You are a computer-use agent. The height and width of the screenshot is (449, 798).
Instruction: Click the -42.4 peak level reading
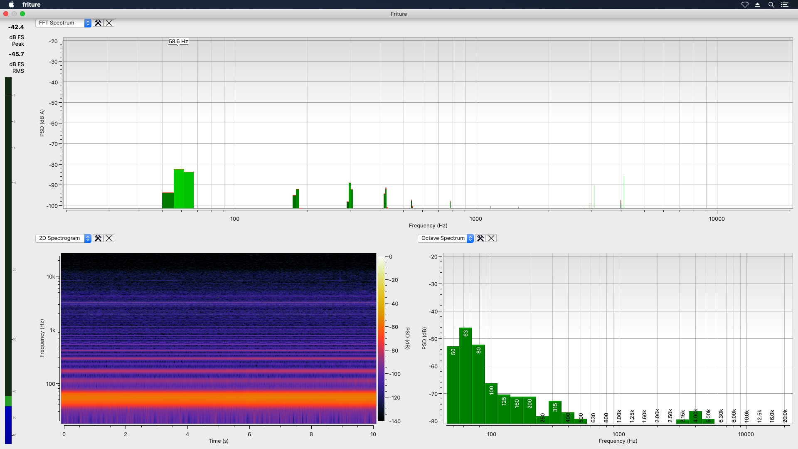[x=16, y=27]
